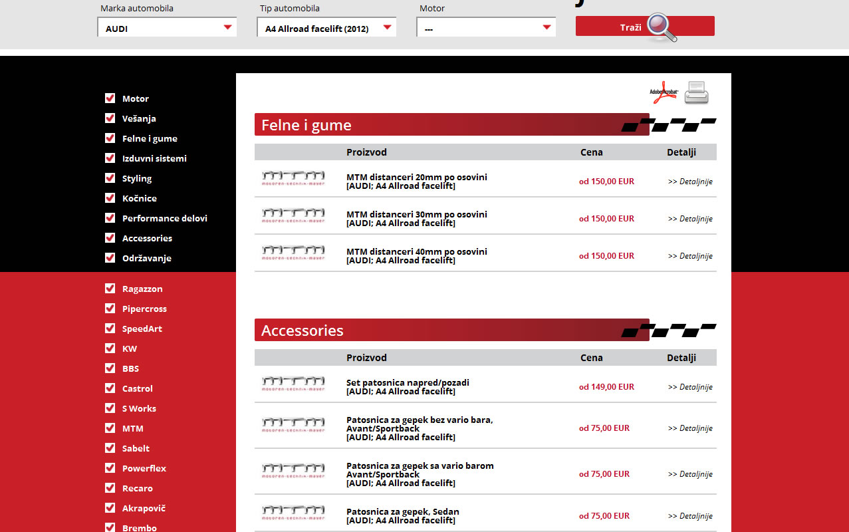849x532 pixels.
Task: Click Cena column header in Felne i gume table
Action: tap(592, 152)
